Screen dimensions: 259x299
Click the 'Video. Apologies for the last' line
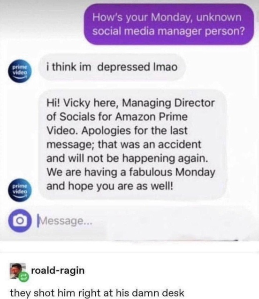click(x=117, y=131)
